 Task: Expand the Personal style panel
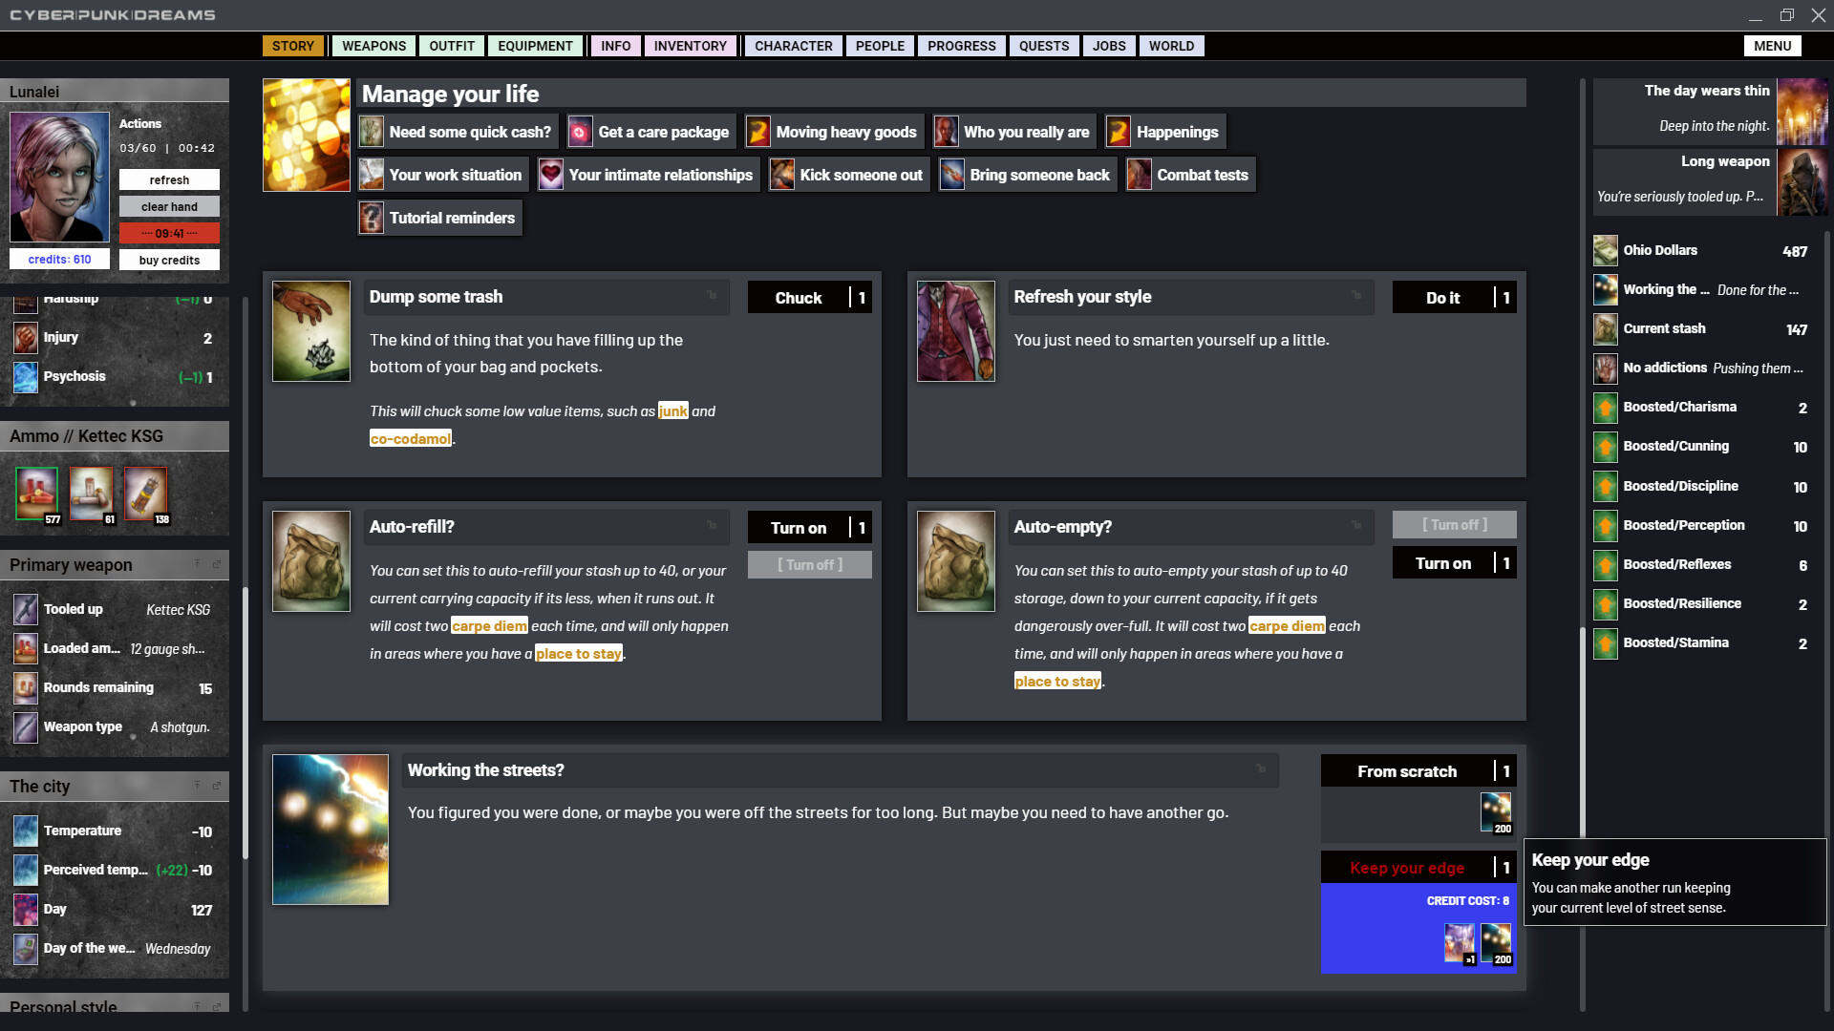pyautogui.click(x=216, y=1006)
